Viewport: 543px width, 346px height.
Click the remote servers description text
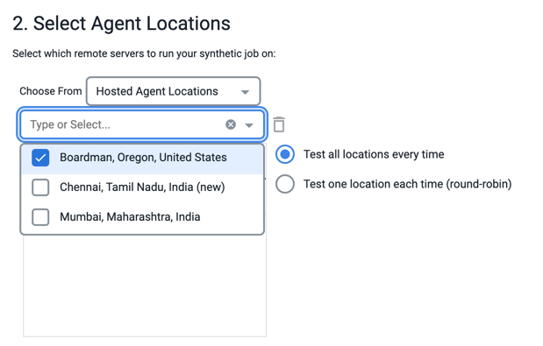click(144, 54)
